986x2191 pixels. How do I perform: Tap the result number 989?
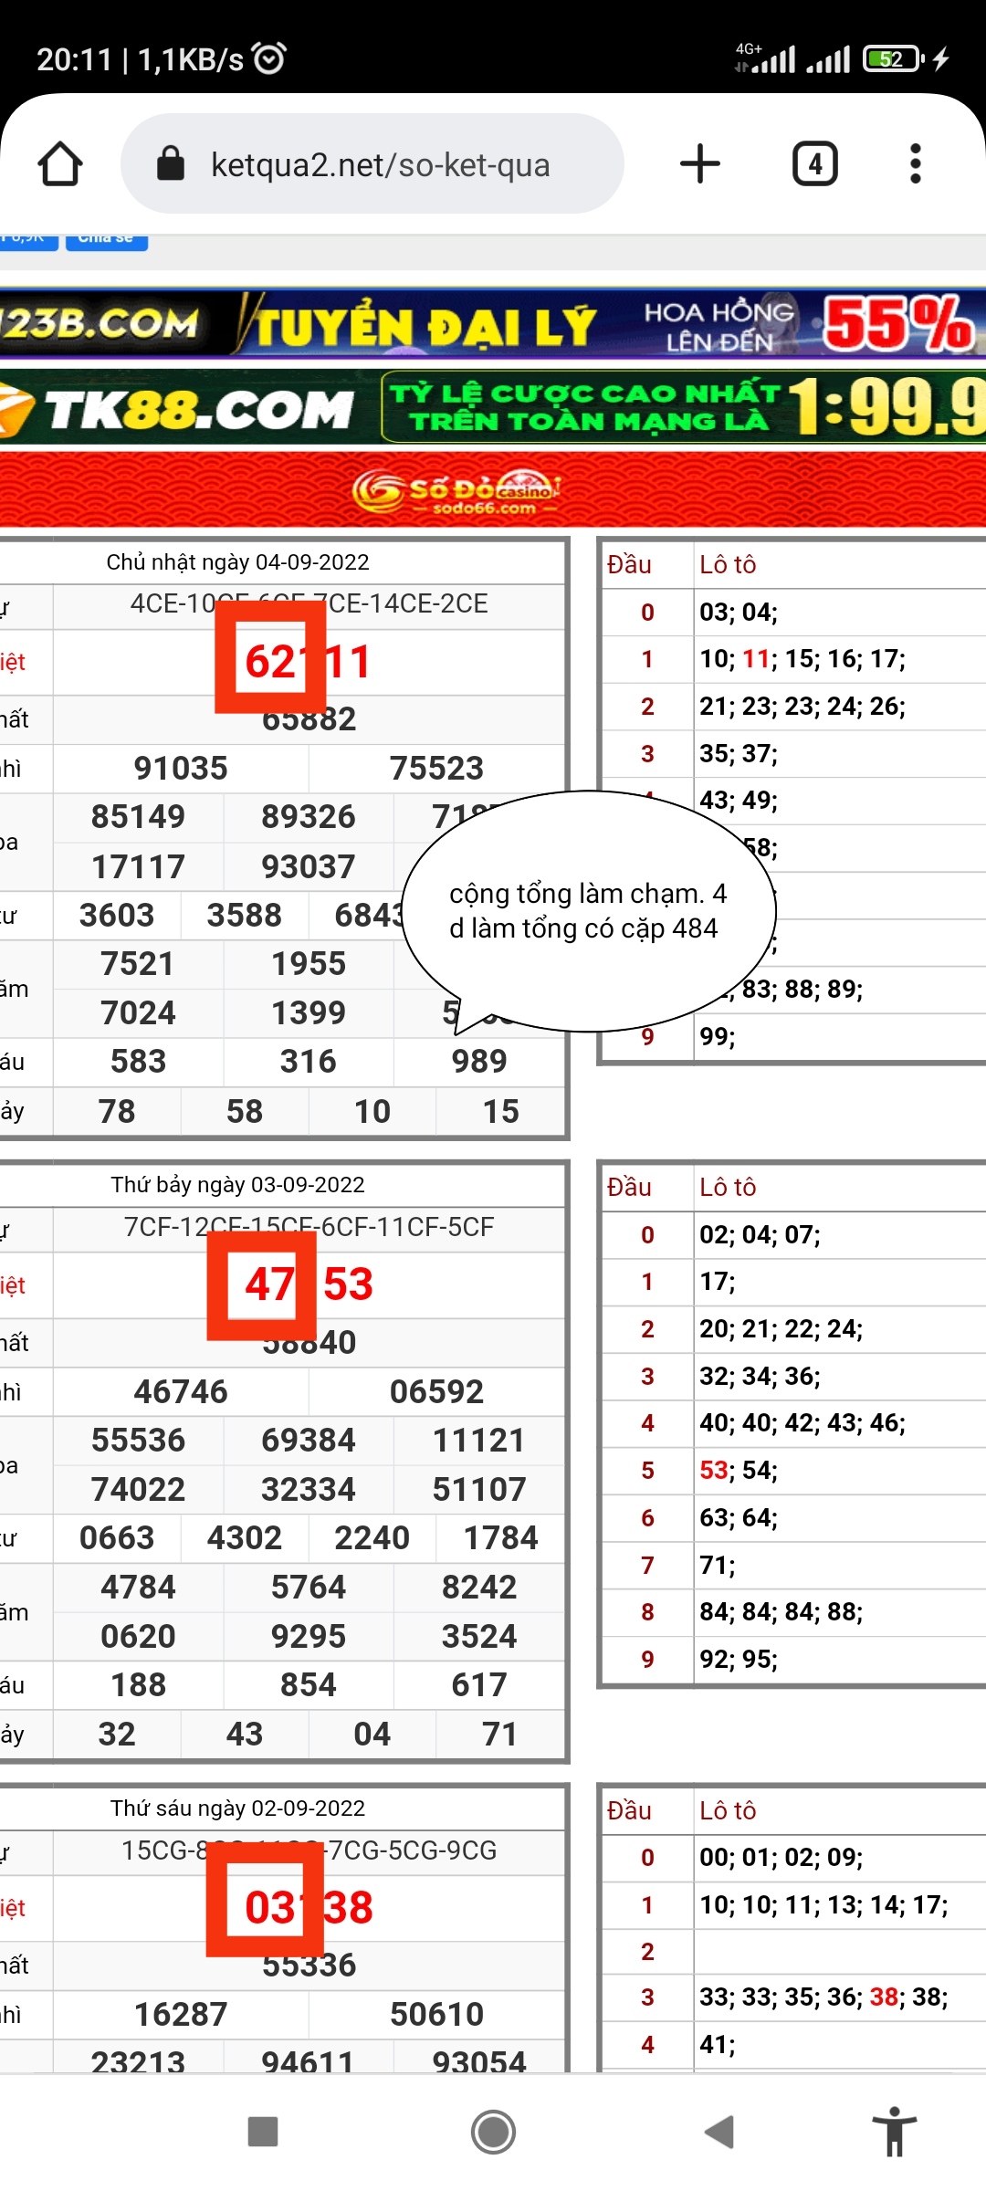click(x=479, y=1062)
